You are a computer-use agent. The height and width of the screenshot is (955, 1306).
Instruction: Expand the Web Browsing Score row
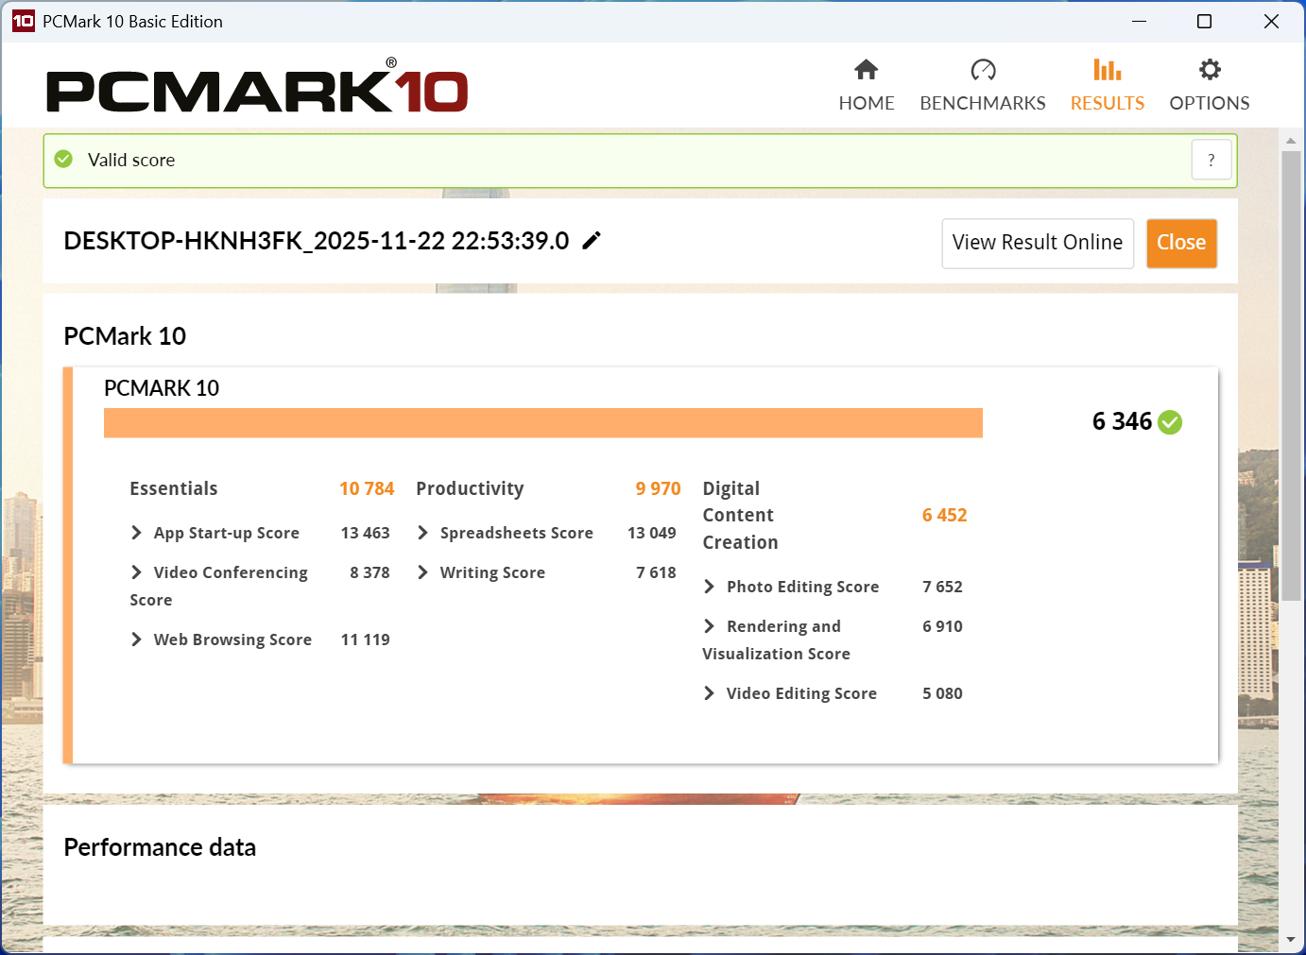click(x=137, y=640)
